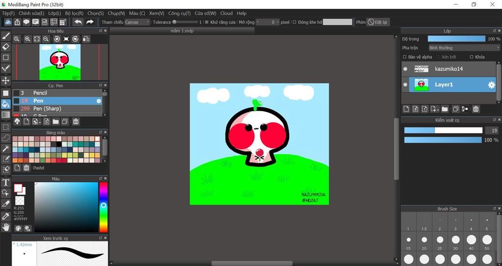502x266 pixels.
Task: Open the Bộ lọc(R) menu
Action: (x=74, y=13)
